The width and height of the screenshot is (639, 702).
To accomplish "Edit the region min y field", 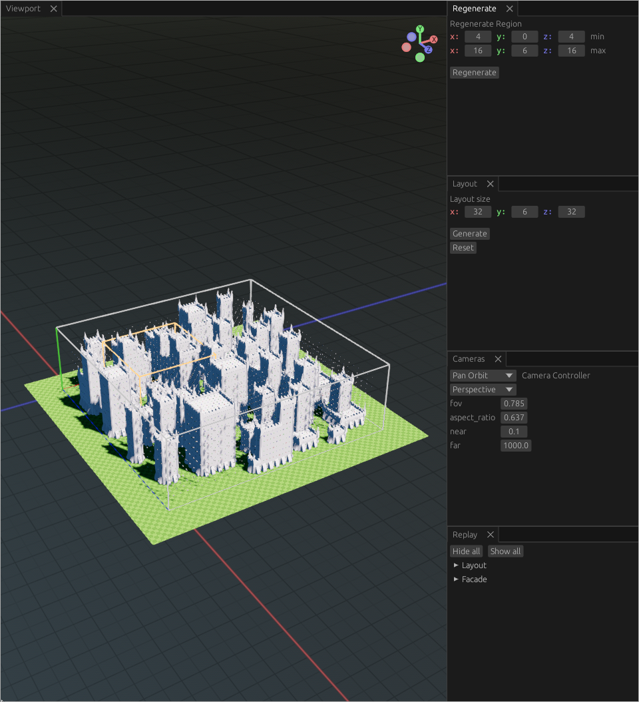I will coord(525,37).
